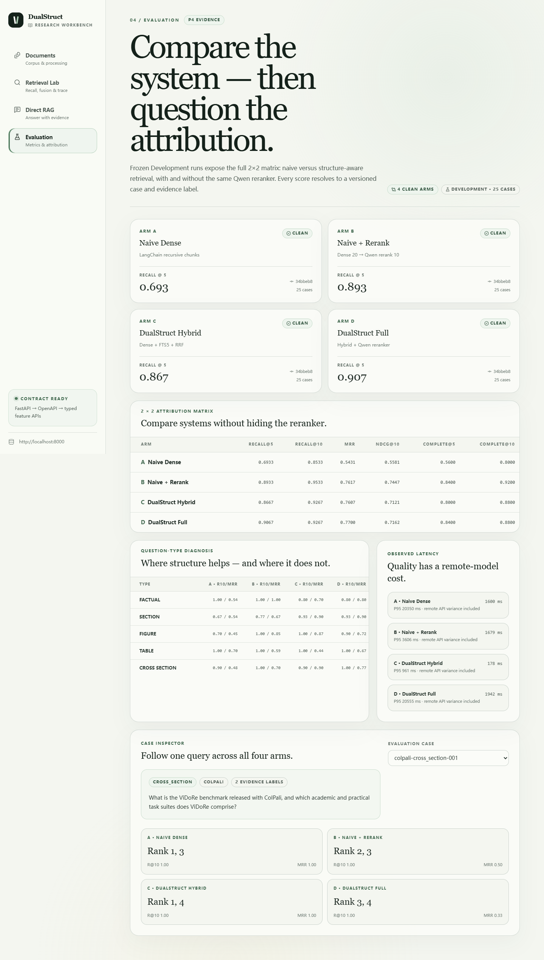This screenshot has height=960, width=544.
Task: Click the Documents sidebar icon
Action: pyautogui.click(x=17, y=55)
